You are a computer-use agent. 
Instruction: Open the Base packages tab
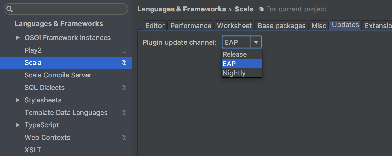(x=281, y=25)
